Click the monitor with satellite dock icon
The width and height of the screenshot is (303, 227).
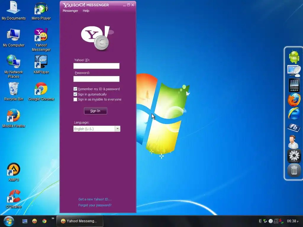(x=294, y=71)
